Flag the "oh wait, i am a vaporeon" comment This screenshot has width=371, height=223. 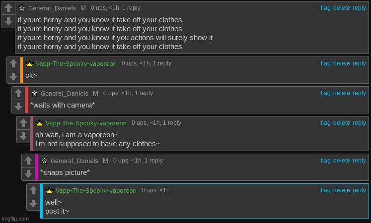click(326, 123)
